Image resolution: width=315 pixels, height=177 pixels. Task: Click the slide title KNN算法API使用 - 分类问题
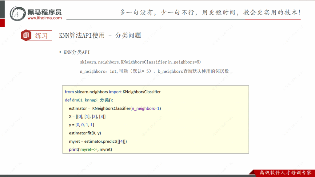pyautogui.click(x=100, y=36)
